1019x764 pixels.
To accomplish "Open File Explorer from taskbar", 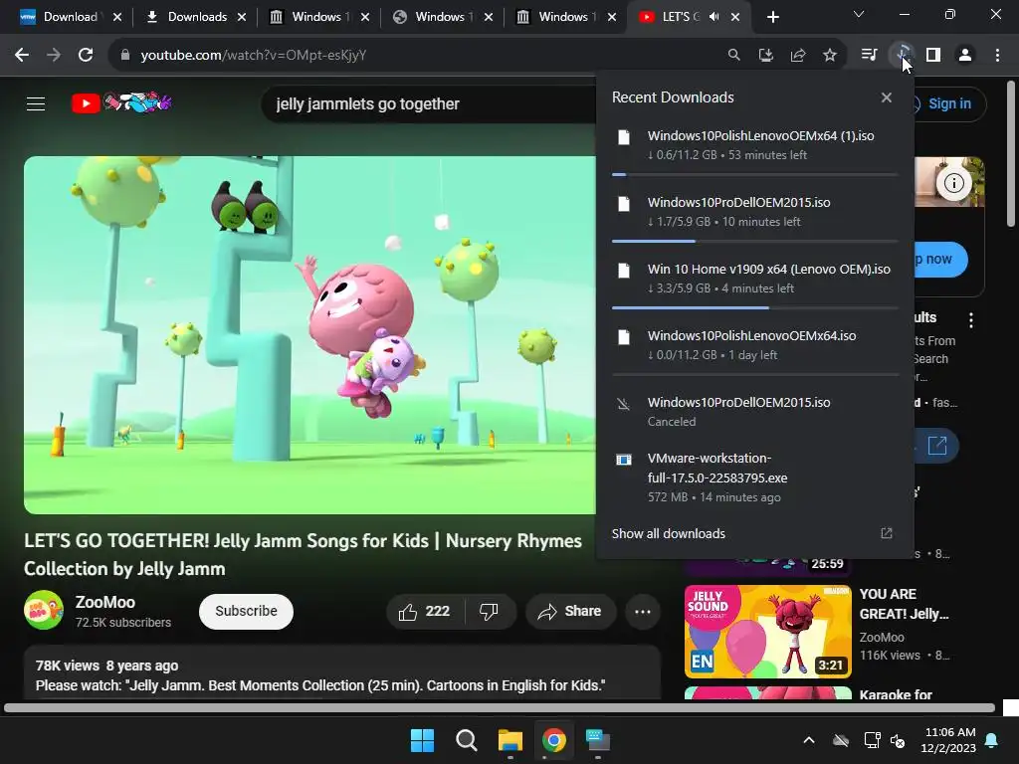I will [x=510, y=740].
